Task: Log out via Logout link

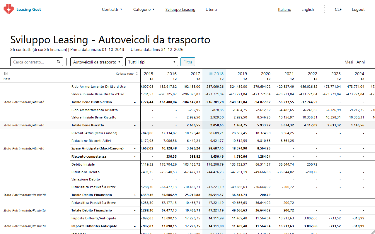Action: (358, 9)
